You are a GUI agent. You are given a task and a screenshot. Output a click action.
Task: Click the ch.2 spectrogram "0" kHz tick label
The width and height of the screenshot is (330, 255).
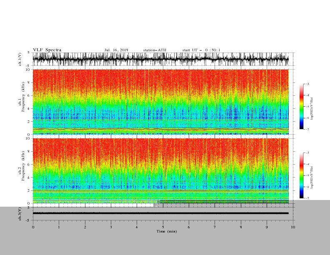click(x=29, y=203)
